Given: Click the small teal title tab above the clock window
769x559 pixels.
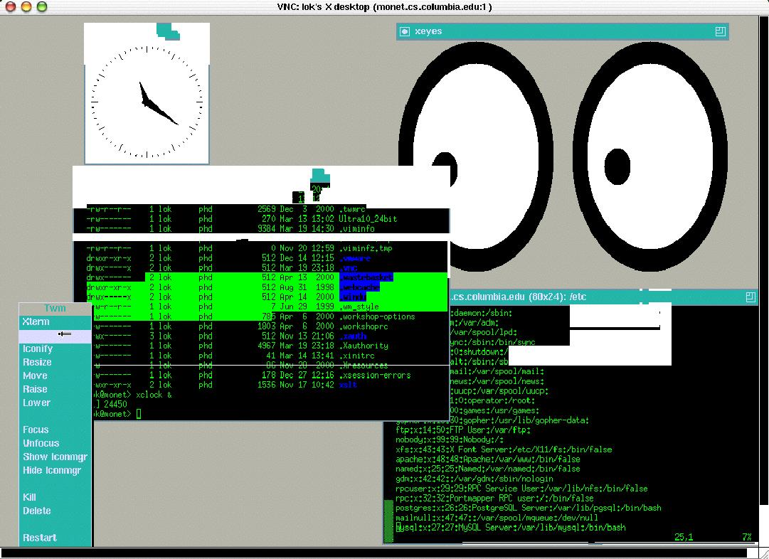Looking at the screenshot, I should 169,31.
